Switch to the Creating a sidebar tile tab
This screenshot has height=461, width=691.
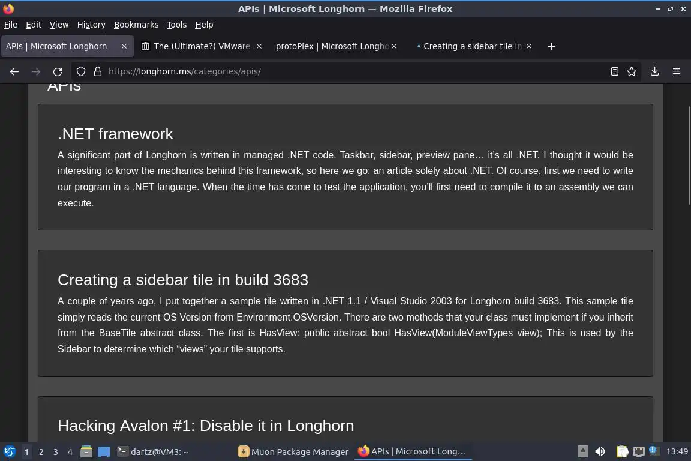471,46
